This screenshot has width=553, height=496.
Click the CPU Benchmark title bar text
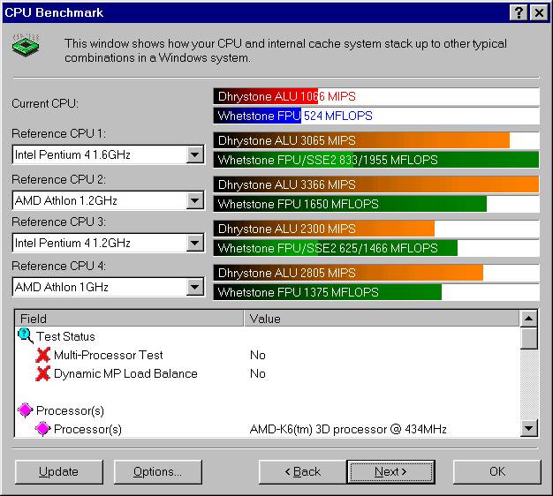click(54, 12)
